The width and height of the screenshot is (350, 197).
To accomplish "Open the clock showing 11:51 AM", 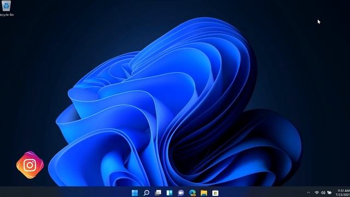I will [343, 193].
